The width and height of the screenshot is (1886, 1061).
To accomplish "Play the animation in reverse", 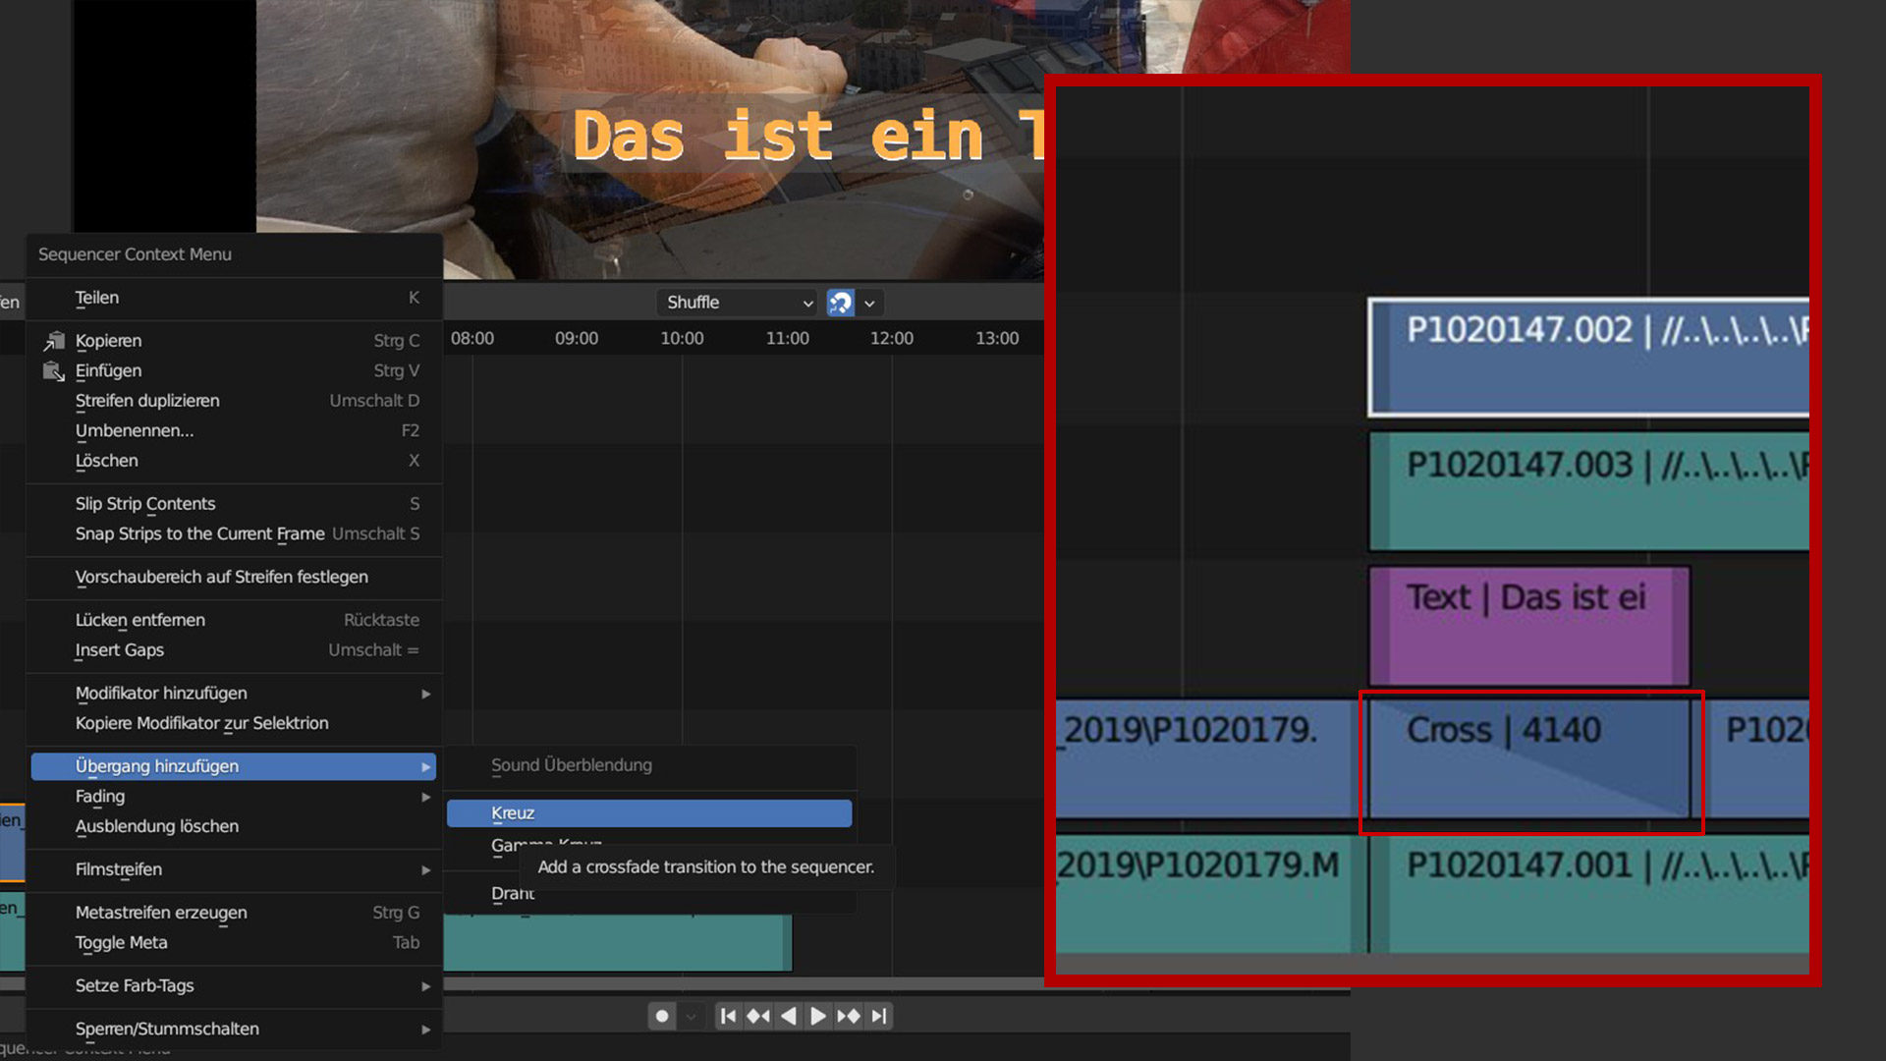I will pyautogui.click(x=789, y=1016).
